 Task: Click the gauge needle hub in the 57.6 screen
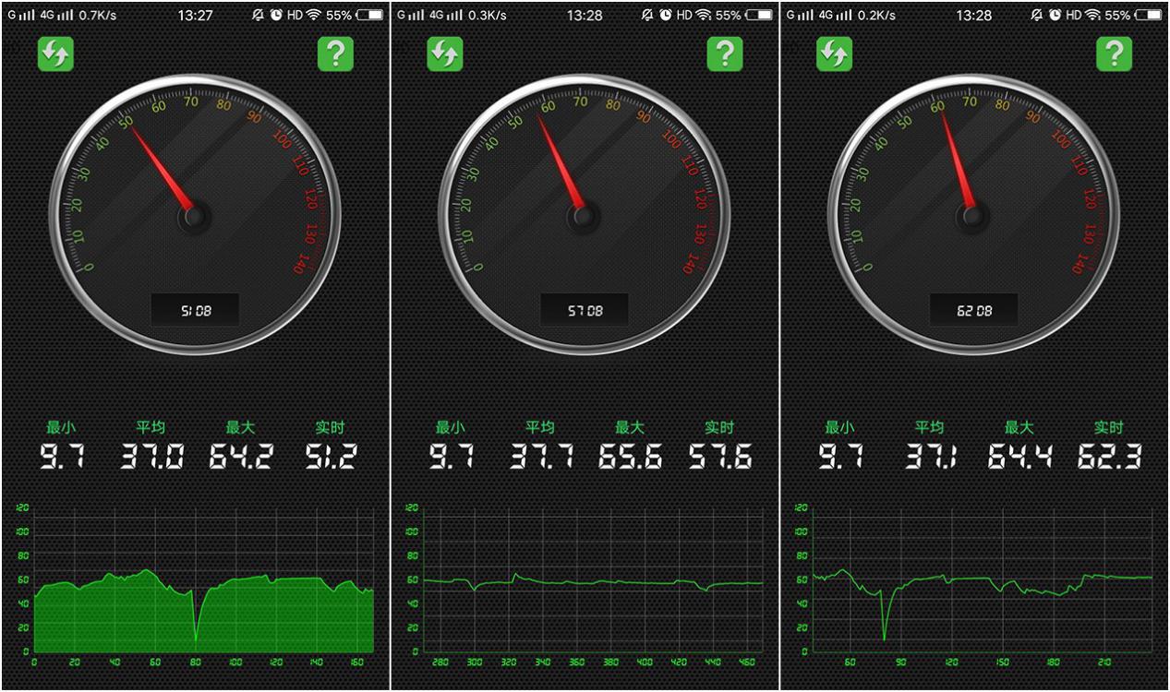(x=583, y=218)
